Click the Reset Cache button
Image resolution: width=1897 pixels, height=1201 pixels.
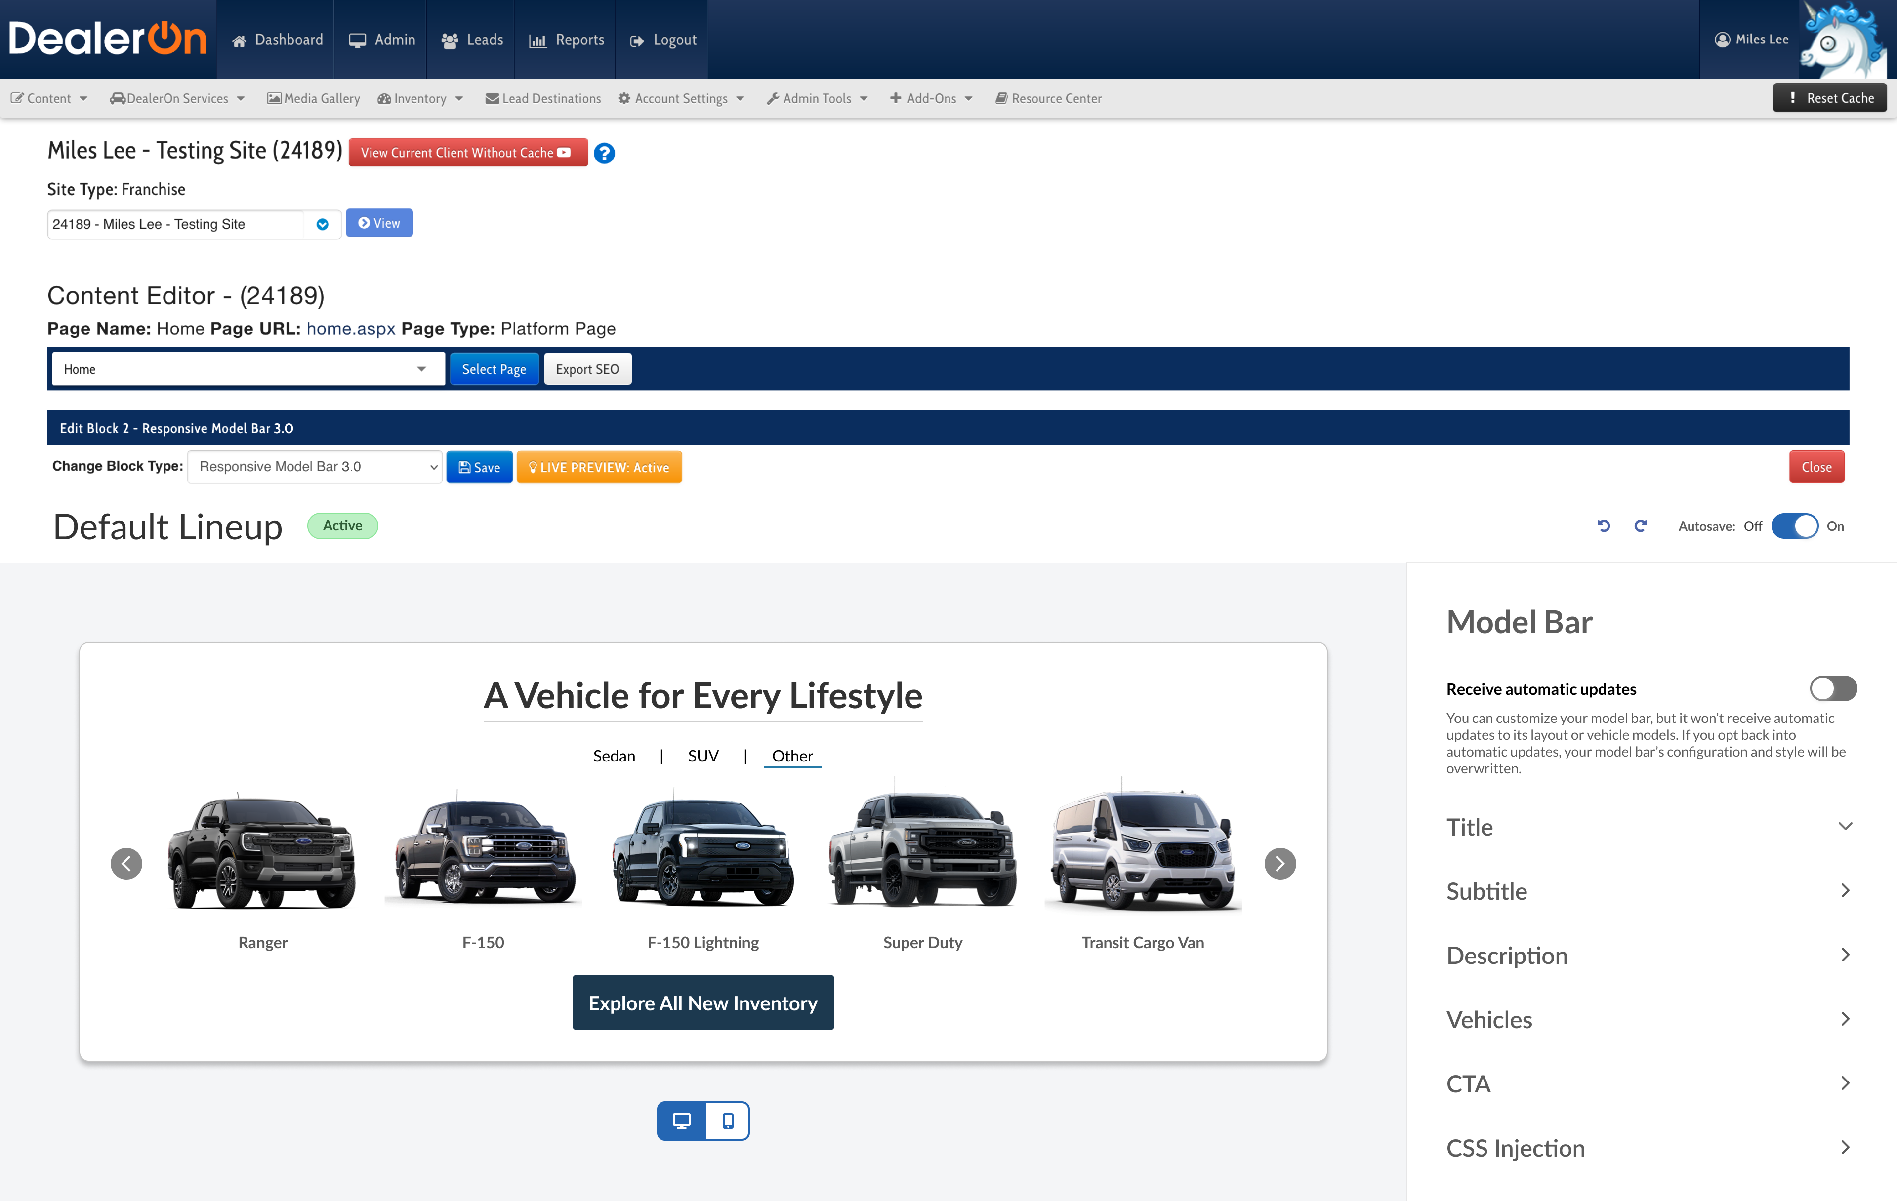tap(1829, 98)
